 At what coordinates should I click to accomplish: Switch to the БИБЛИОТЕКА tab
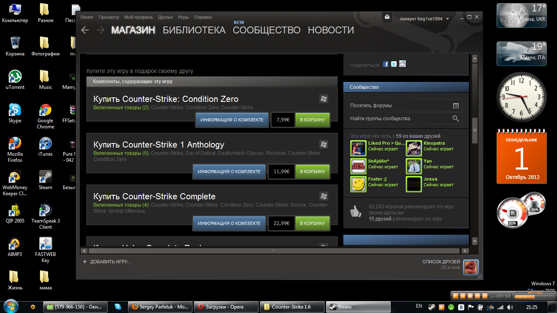coord(194,30)
